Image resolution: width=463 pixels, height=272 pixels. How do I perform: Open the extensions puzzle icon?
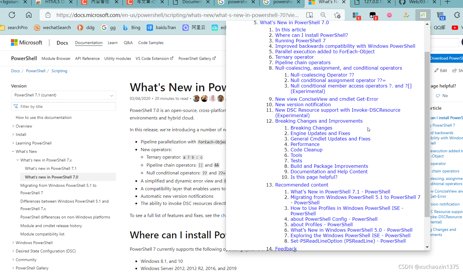[x=457, y=15]
